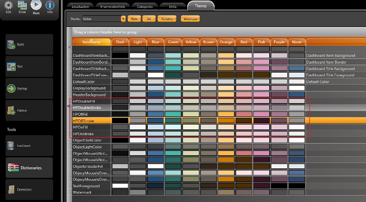Click the Del theme button
This screenshot has height=202, width=366.
pos(149,19)
